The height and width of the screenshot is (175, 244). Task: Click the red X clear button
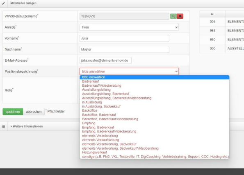[180, 16]
